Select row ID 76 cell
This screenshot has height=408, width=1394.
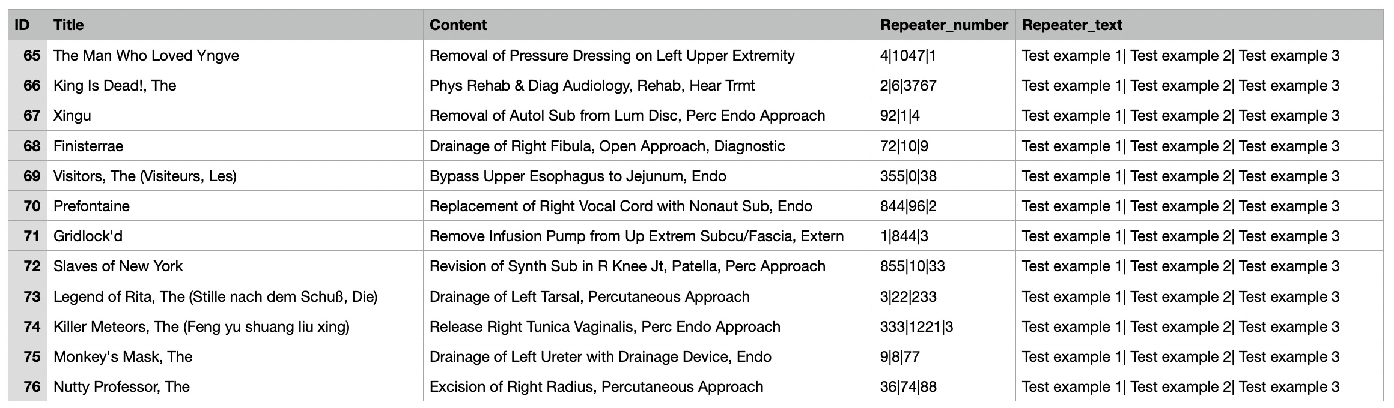click(28, 387)
